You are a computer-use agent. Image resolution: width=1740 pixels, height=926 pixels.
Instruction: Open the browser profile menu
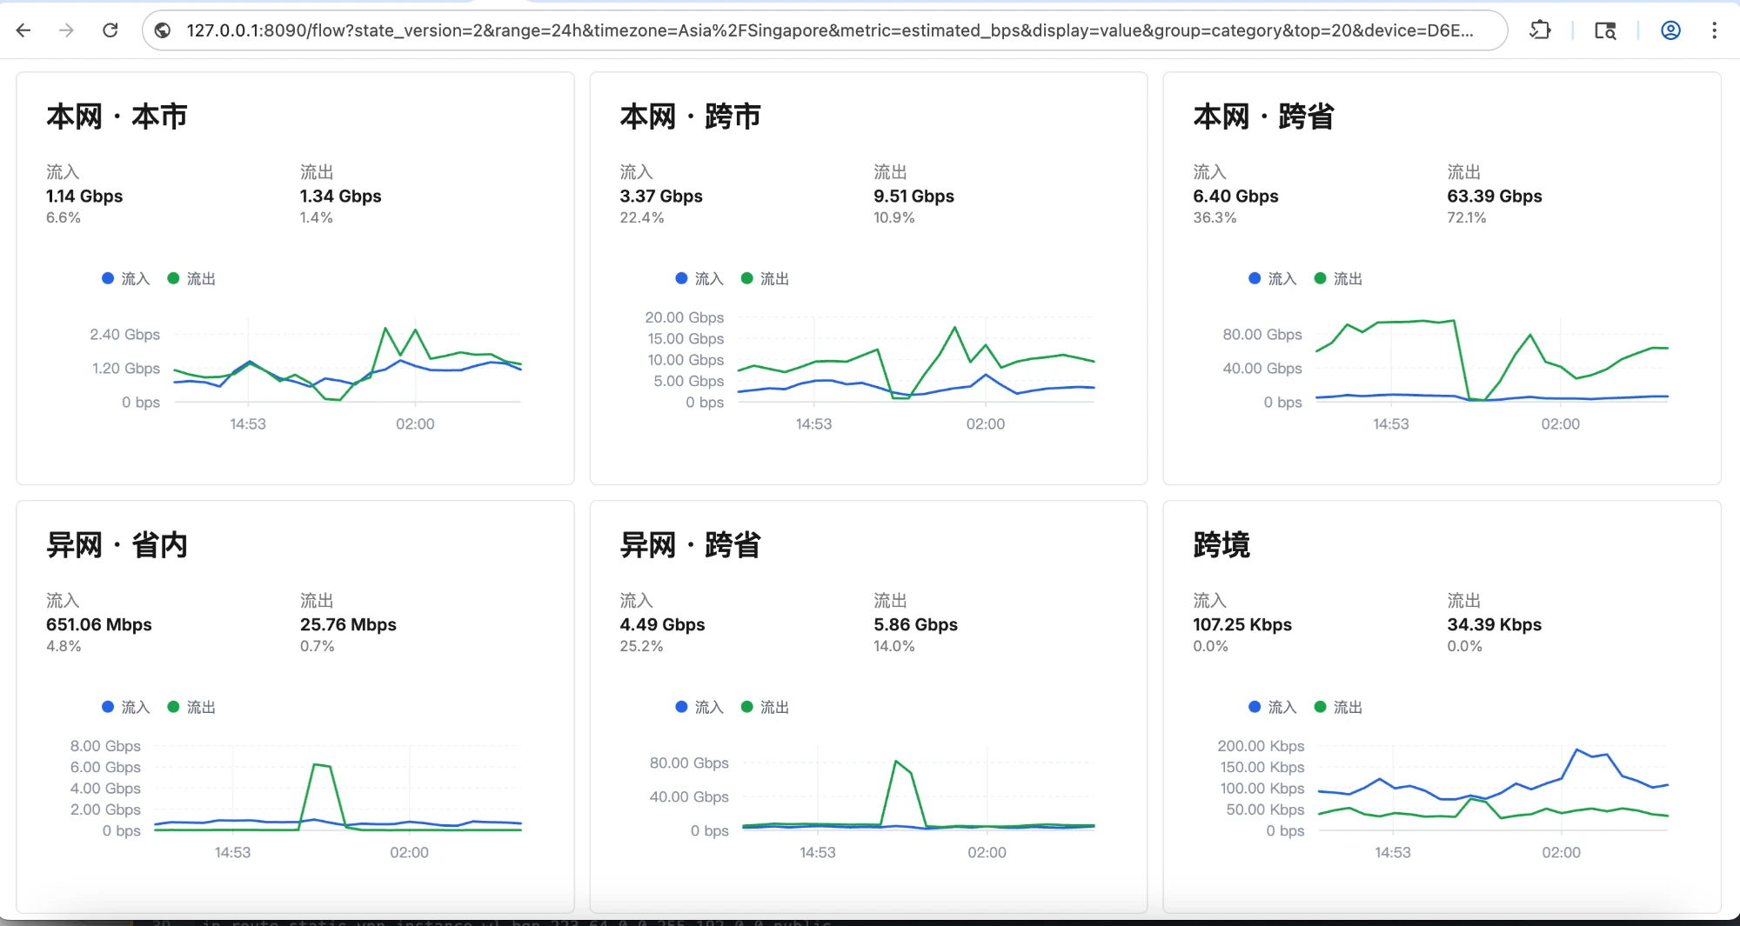click(1670, 30)
